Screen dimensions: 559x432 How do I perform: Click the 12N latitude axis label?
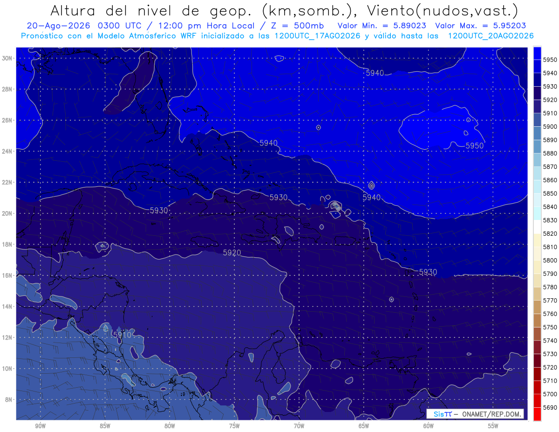[7, 337]
